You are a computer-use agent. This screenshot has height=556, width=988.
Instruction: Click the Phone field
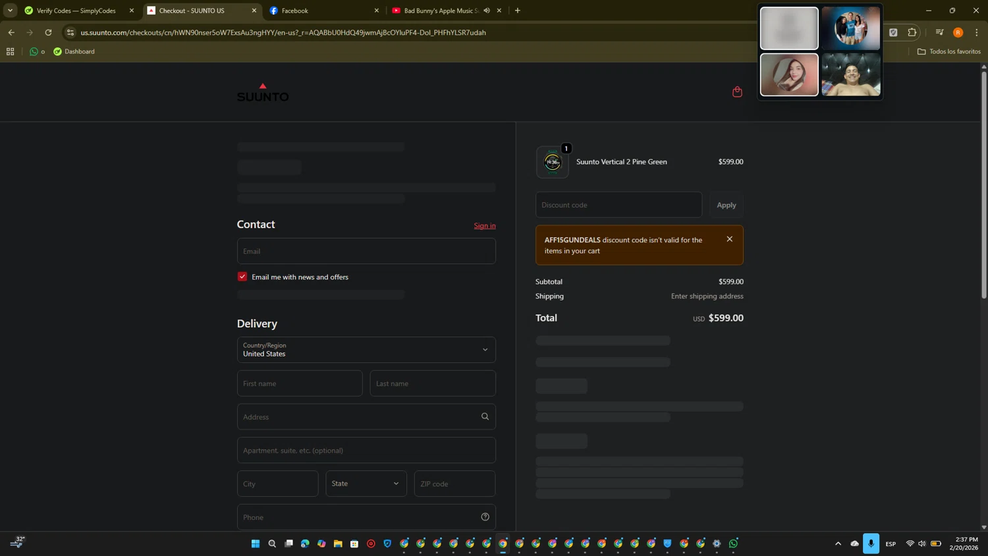(366, 517)
